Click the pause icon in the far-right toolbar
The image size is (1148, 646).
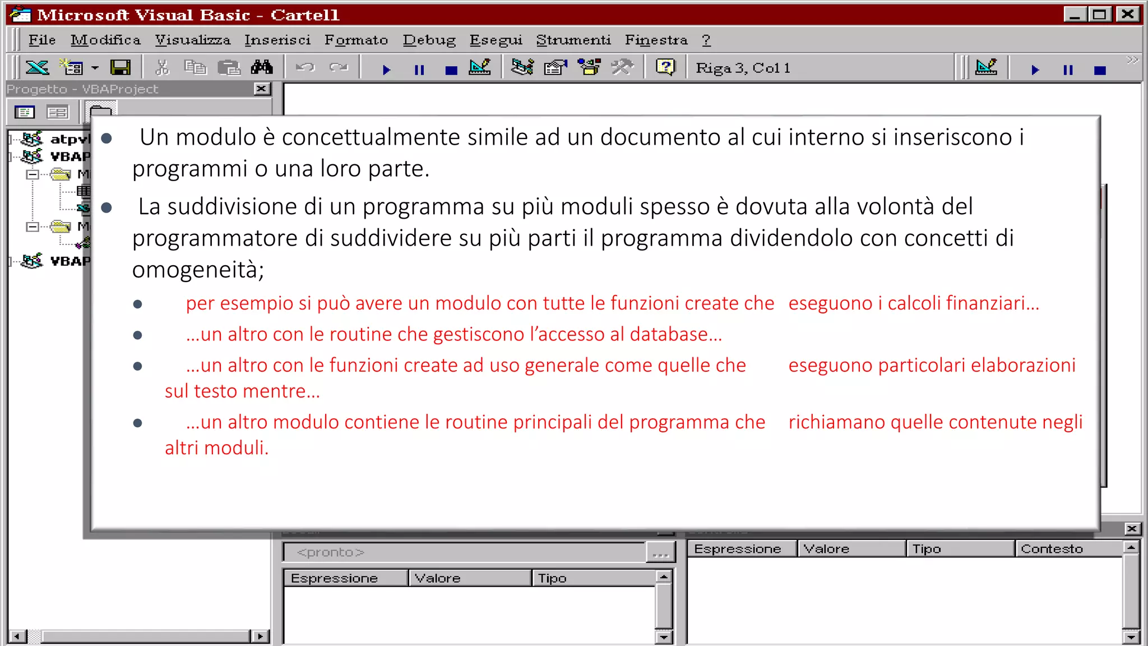click(x=1068, y=70)
